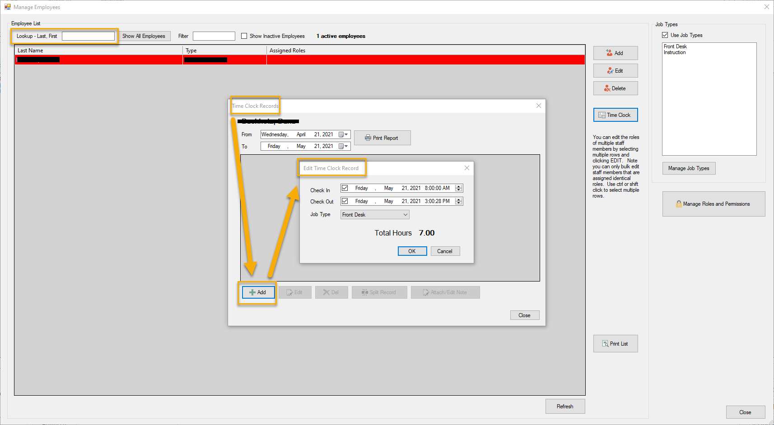Click Manage Roles and Permissions
This screenshot has height=425, width=774.
713,204
